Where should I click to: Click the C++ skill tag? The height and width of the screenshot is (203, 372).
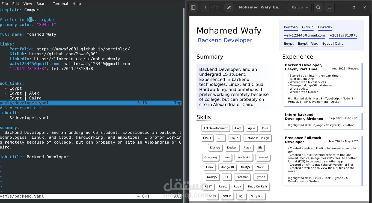(x=265, y=128)
